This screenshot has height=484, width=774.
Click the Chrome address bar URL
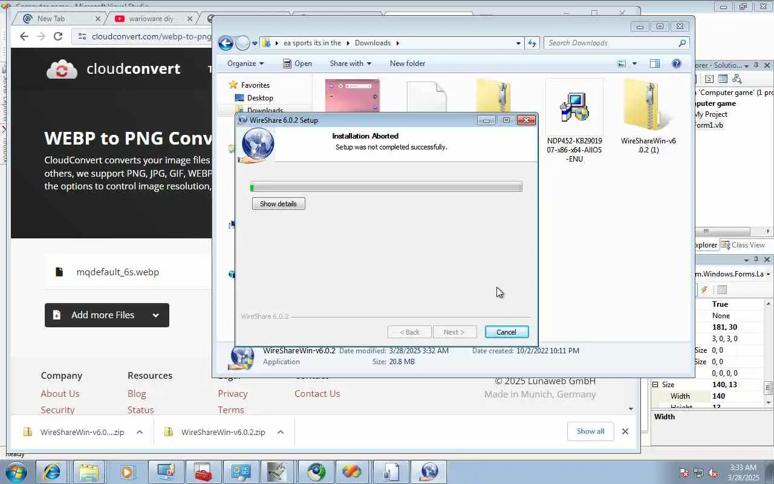tap(151, 36)
